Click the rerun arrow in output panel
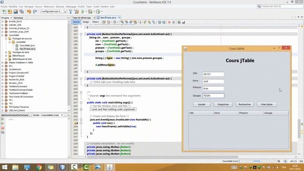Image resolution: width=304 pixels, height=171 pixels. click(3, 119)
